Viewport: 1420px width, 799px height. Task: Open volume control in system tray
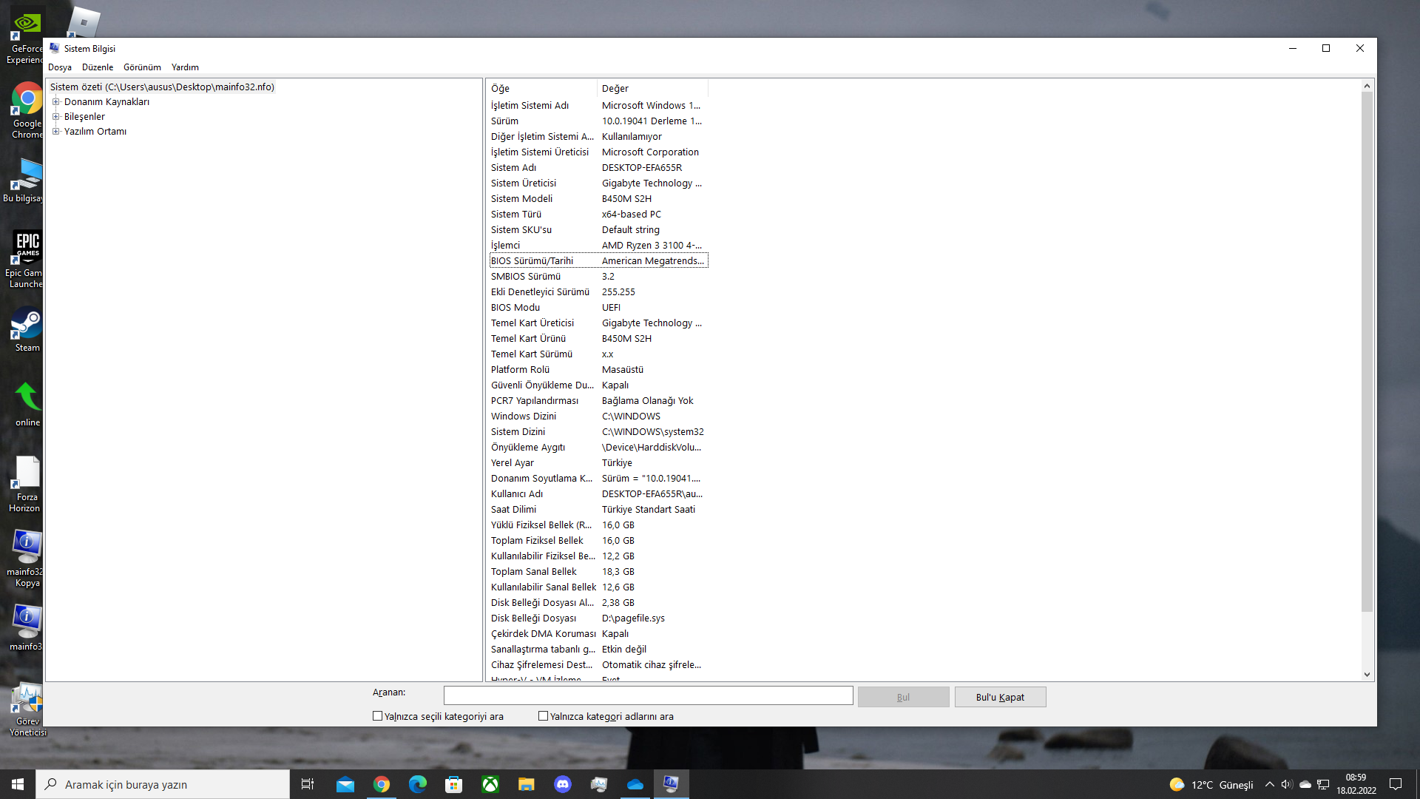(x=1287, y=784)
